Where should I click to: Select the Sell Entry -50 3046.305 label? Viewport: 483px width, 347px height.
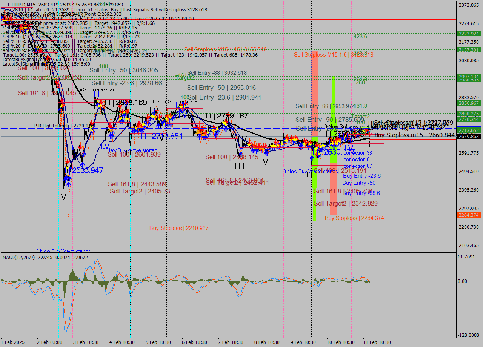(x=123, y=70)
